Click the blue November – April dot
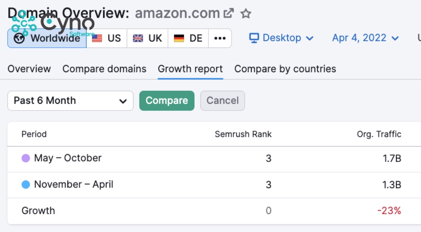This screenshot has width=421, height=232. tap(26, 184)
